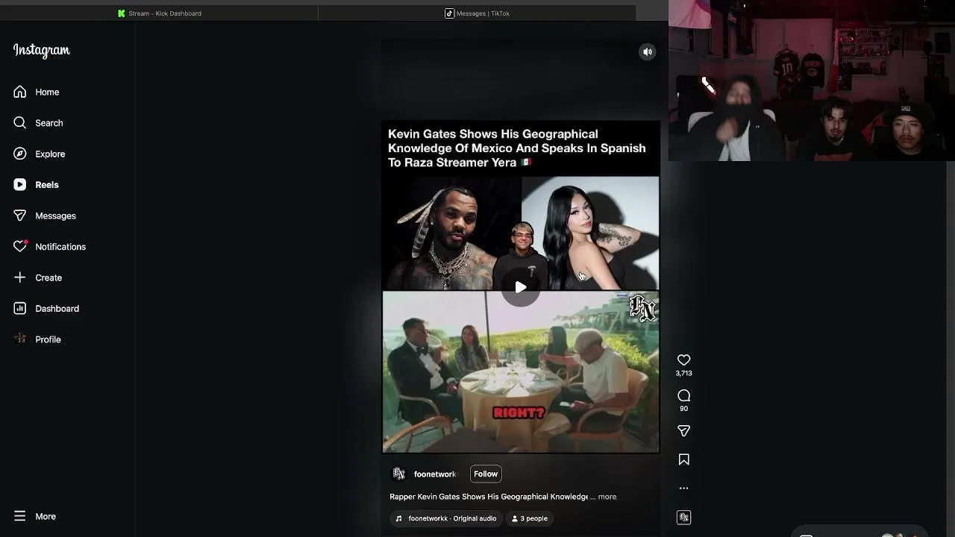Image resolution: width=955 pixels, height=537 pixels.
Task: Save the reel with bookmark icon
Action: (683, 460)
